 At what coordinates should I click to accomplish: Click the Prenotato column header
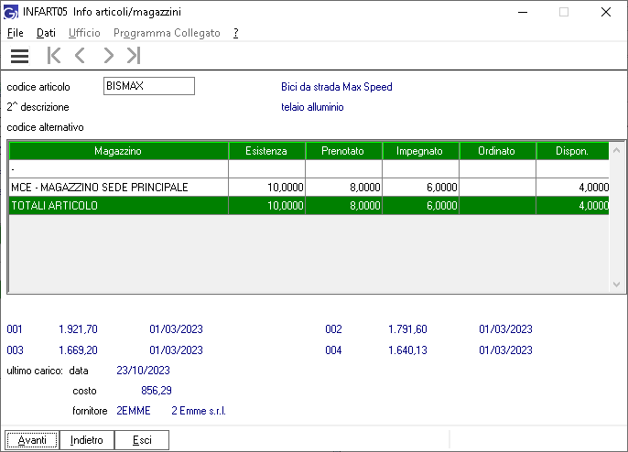(x=342, y=151)
